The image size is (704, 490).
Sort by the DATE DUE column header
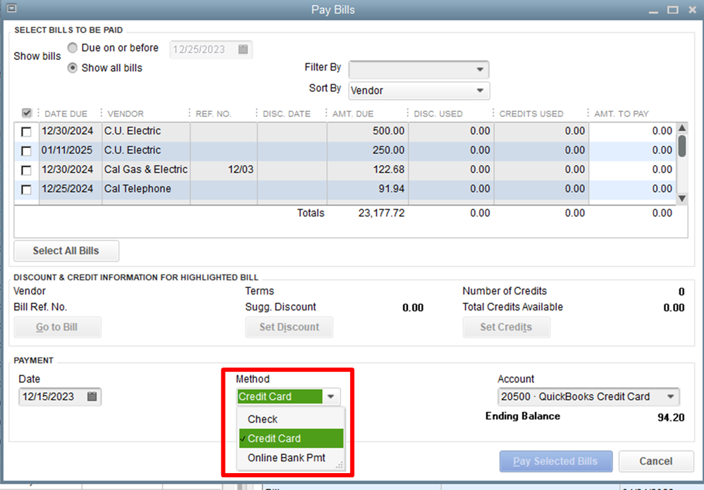click(66, 114)
